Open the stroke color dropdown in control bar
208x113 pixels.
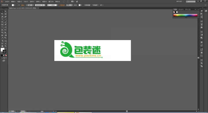click(19, 5)
